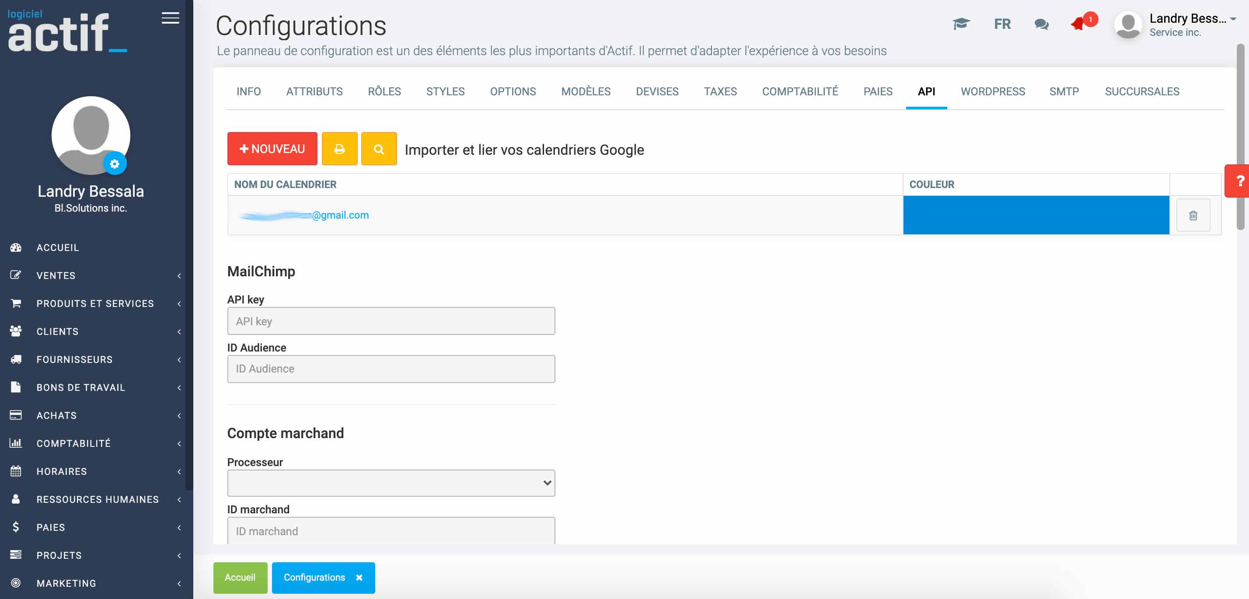Click the yellow search magnifier button
Viewport: 1249px width, 599px height.
379,149
